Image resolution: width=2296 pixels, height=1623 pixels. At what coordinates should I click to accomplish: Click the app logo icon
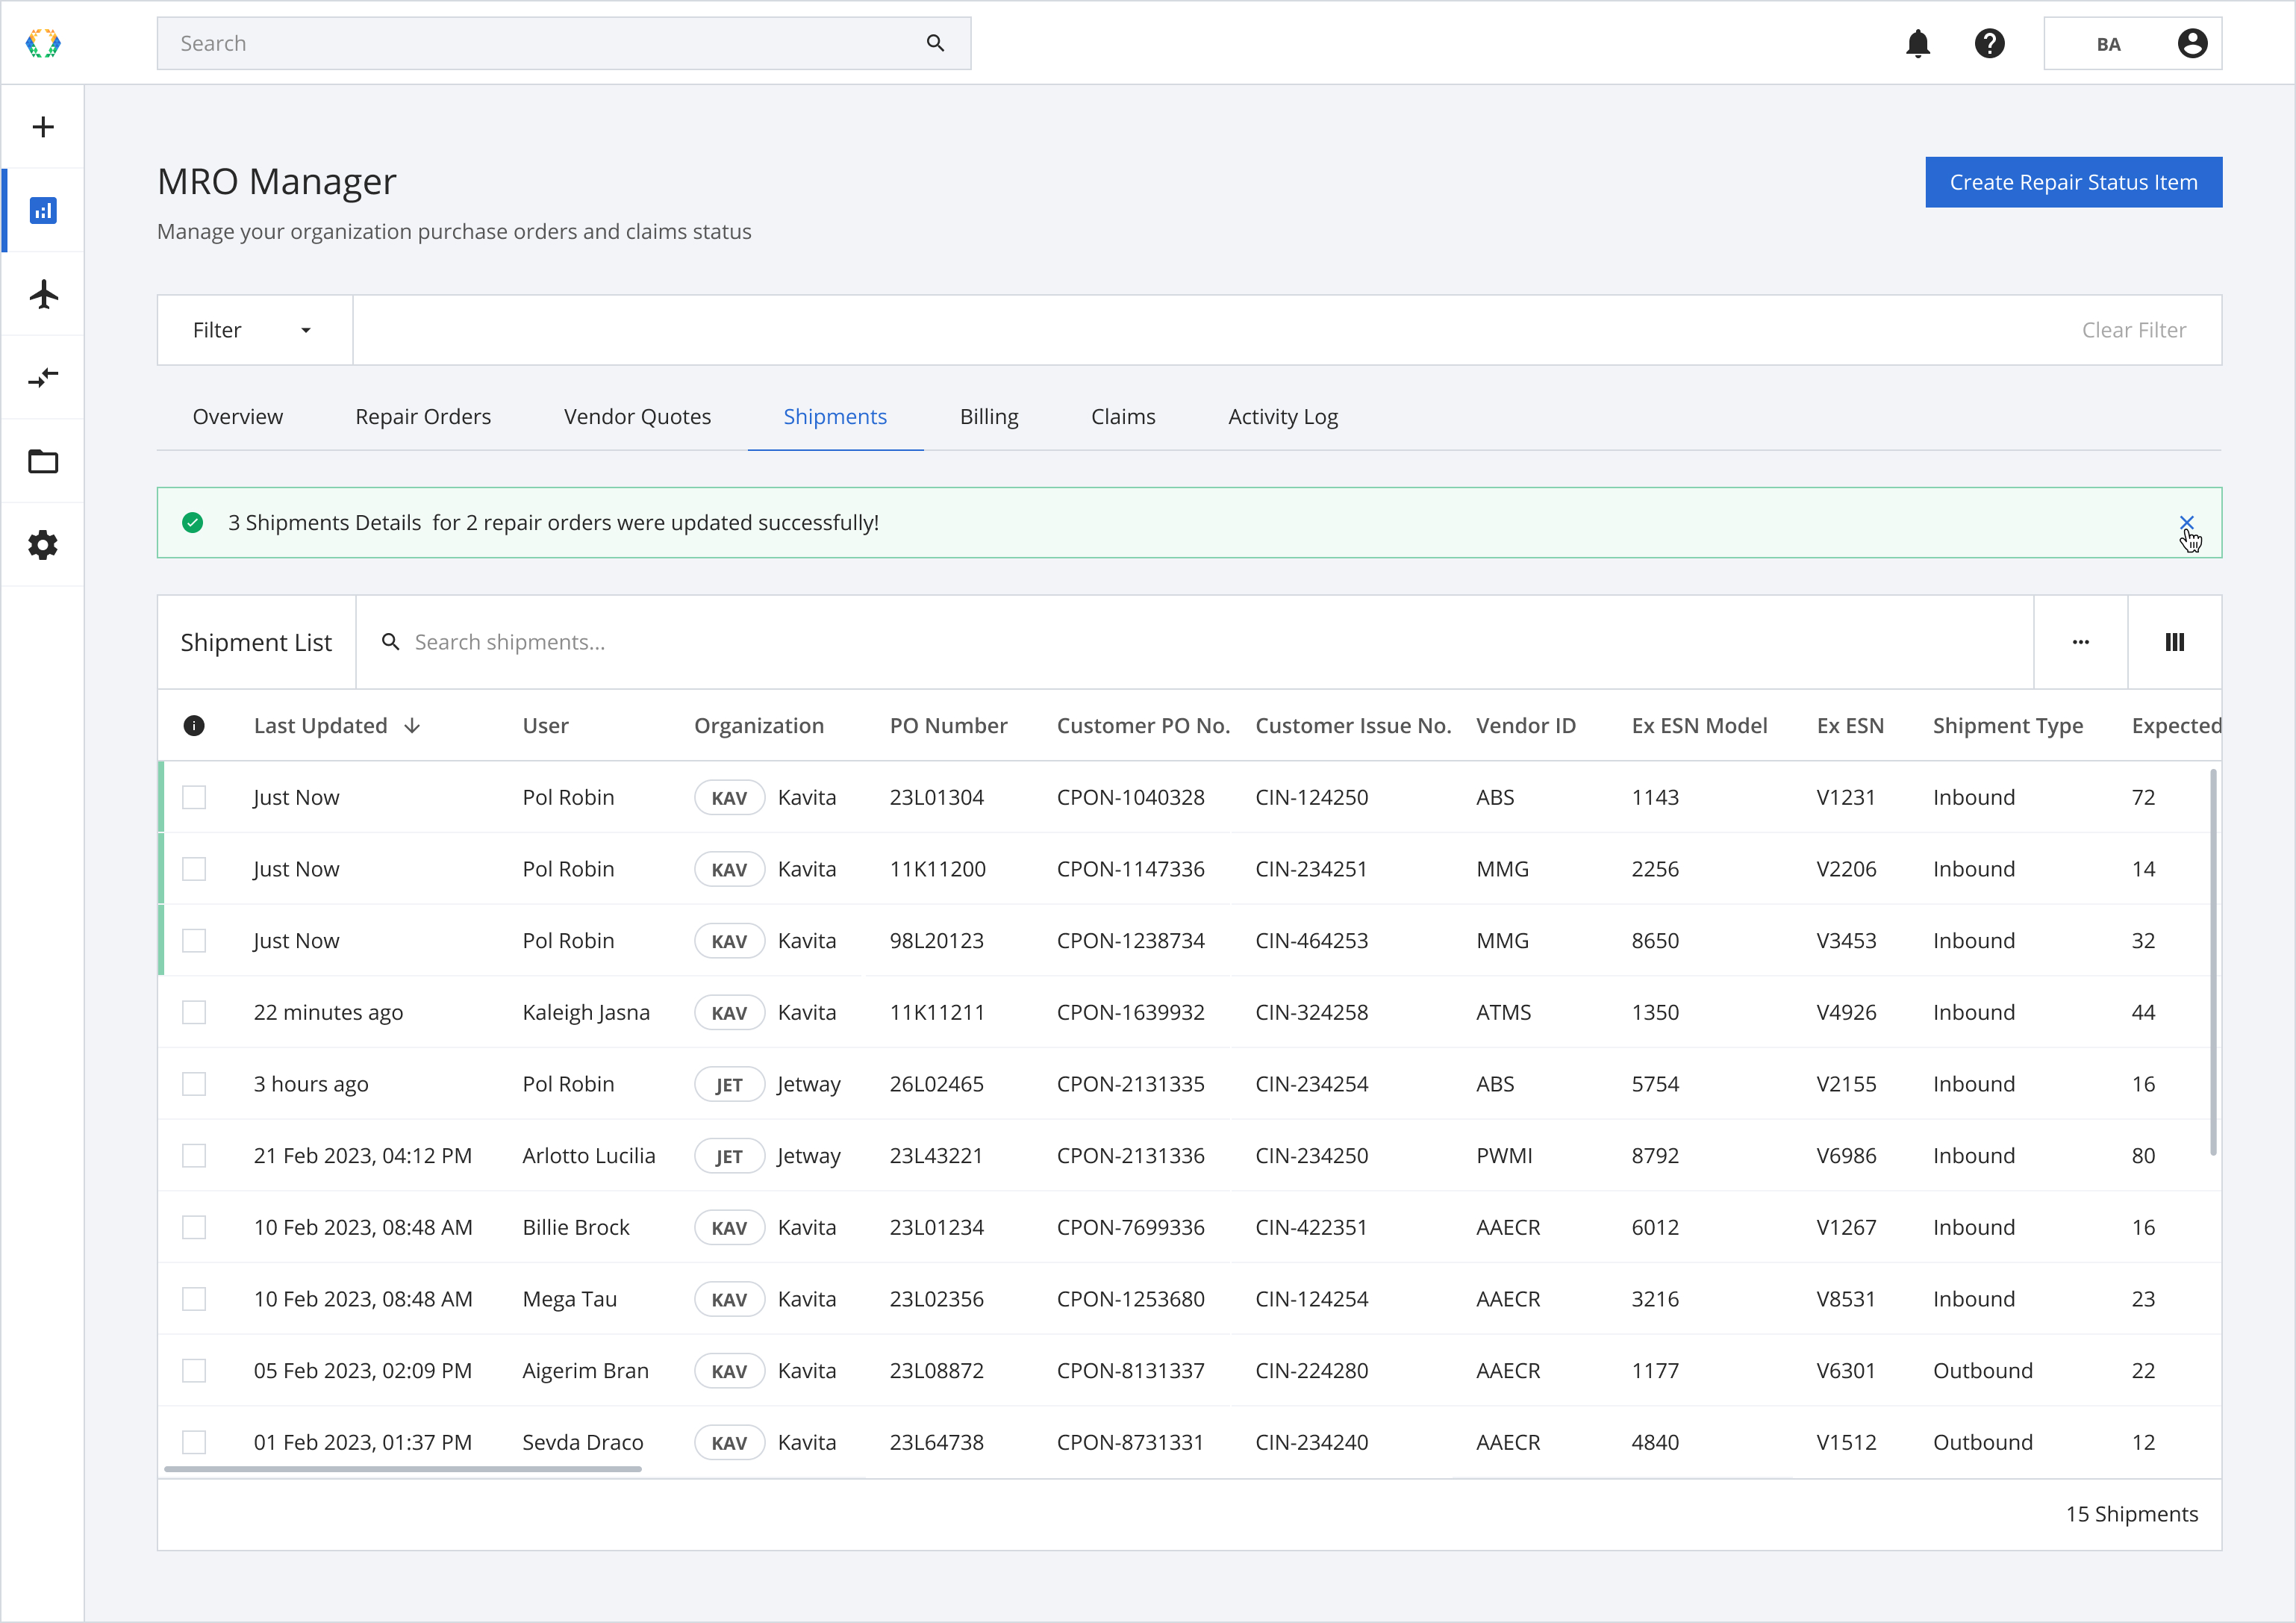tap(43, 43)
